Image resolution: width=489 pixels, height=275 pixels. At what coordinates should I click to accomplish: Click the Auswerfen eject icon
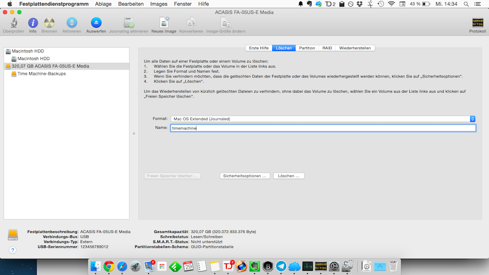click(96, 23)
